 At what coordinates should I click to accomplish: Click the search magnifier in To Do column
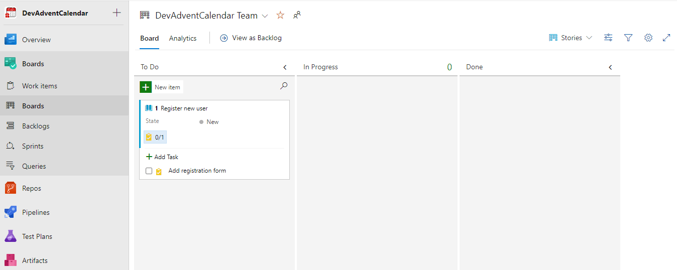tap(284, 86)
